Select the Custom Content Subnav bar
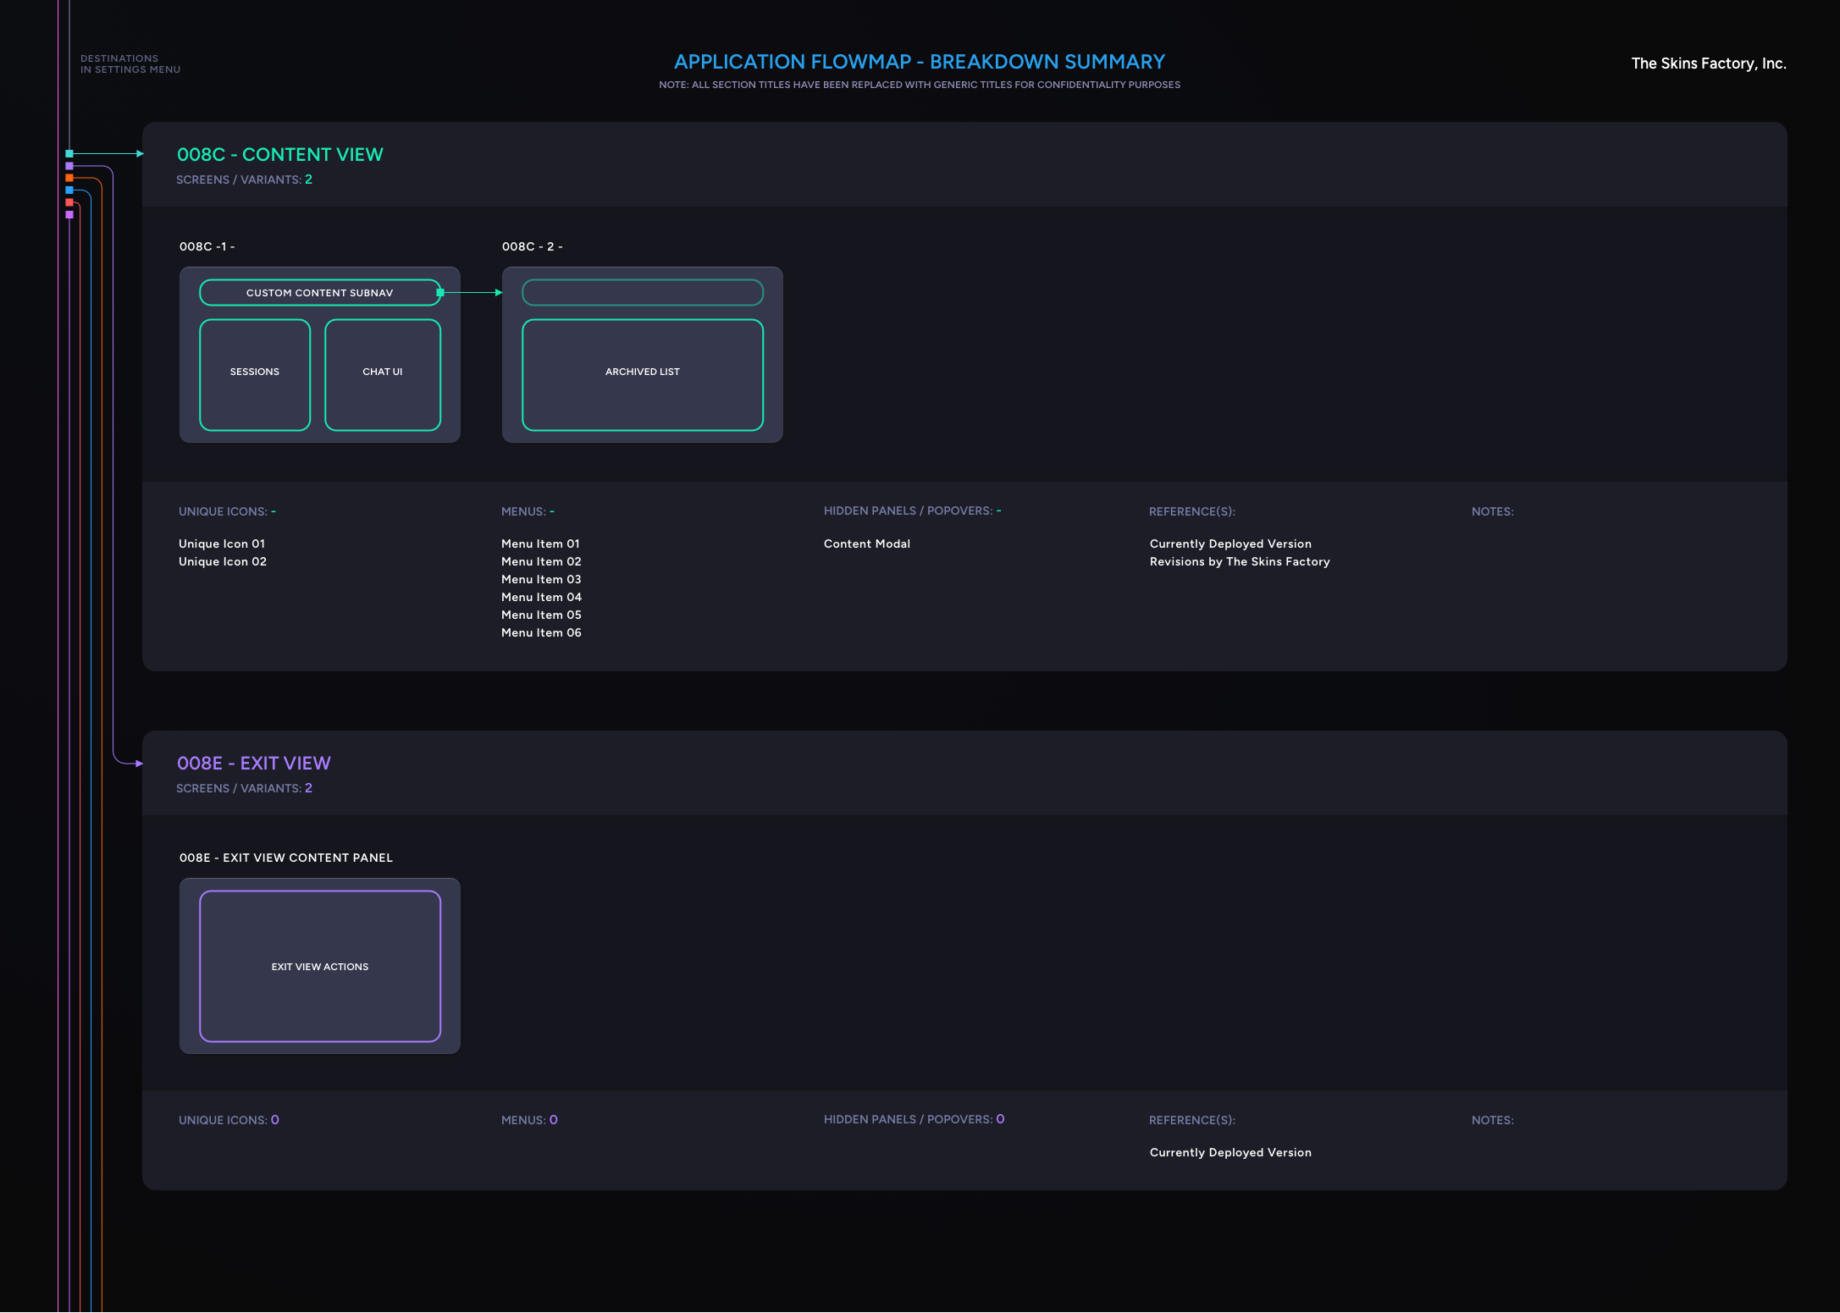This screenshot has height=1313, width=1840. coord(319,293)
